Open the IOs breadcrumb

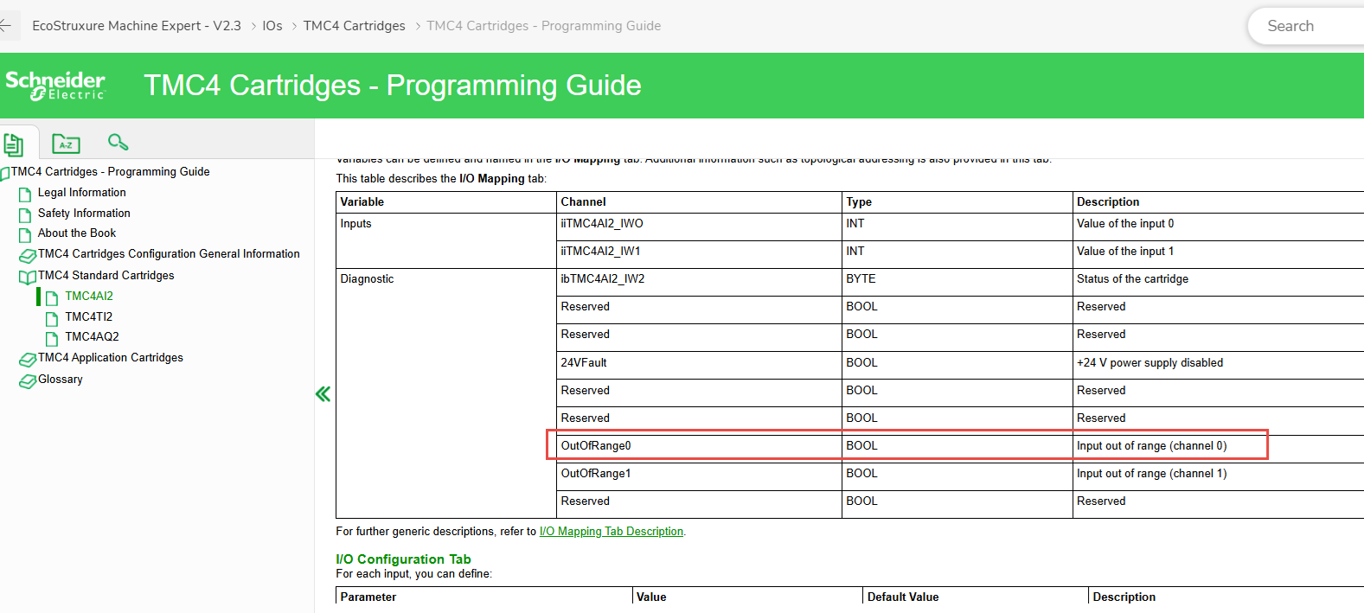(x=272, y=26)
